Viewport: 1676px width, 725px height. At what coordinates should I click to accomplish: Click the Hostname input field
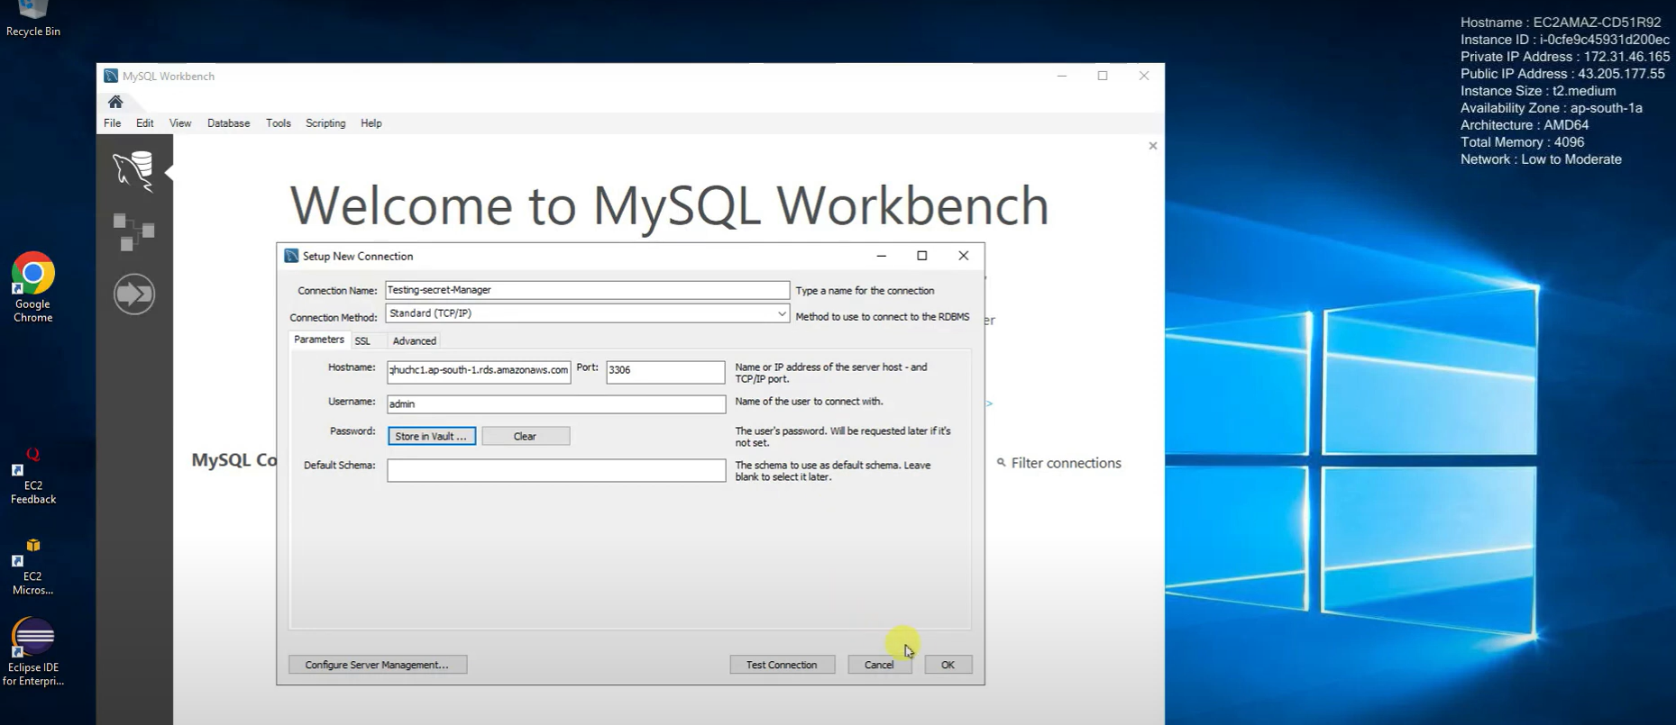click(479, 371)
